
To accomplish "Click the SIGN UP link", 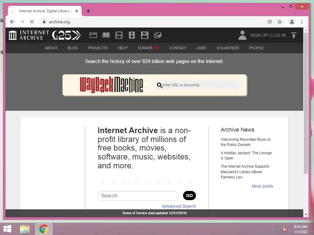I will pyautogui.click(x=259, y=35).
